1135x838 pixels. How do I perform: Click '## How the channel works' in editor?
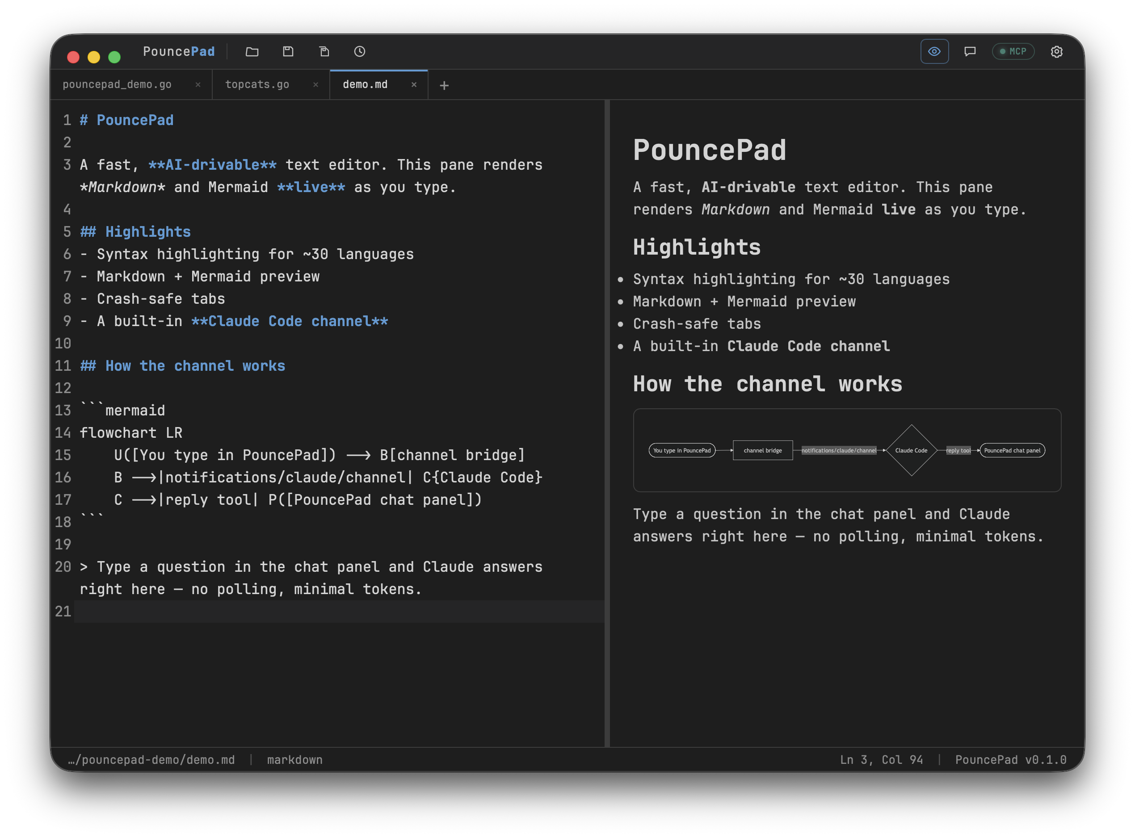pos(183,366)
